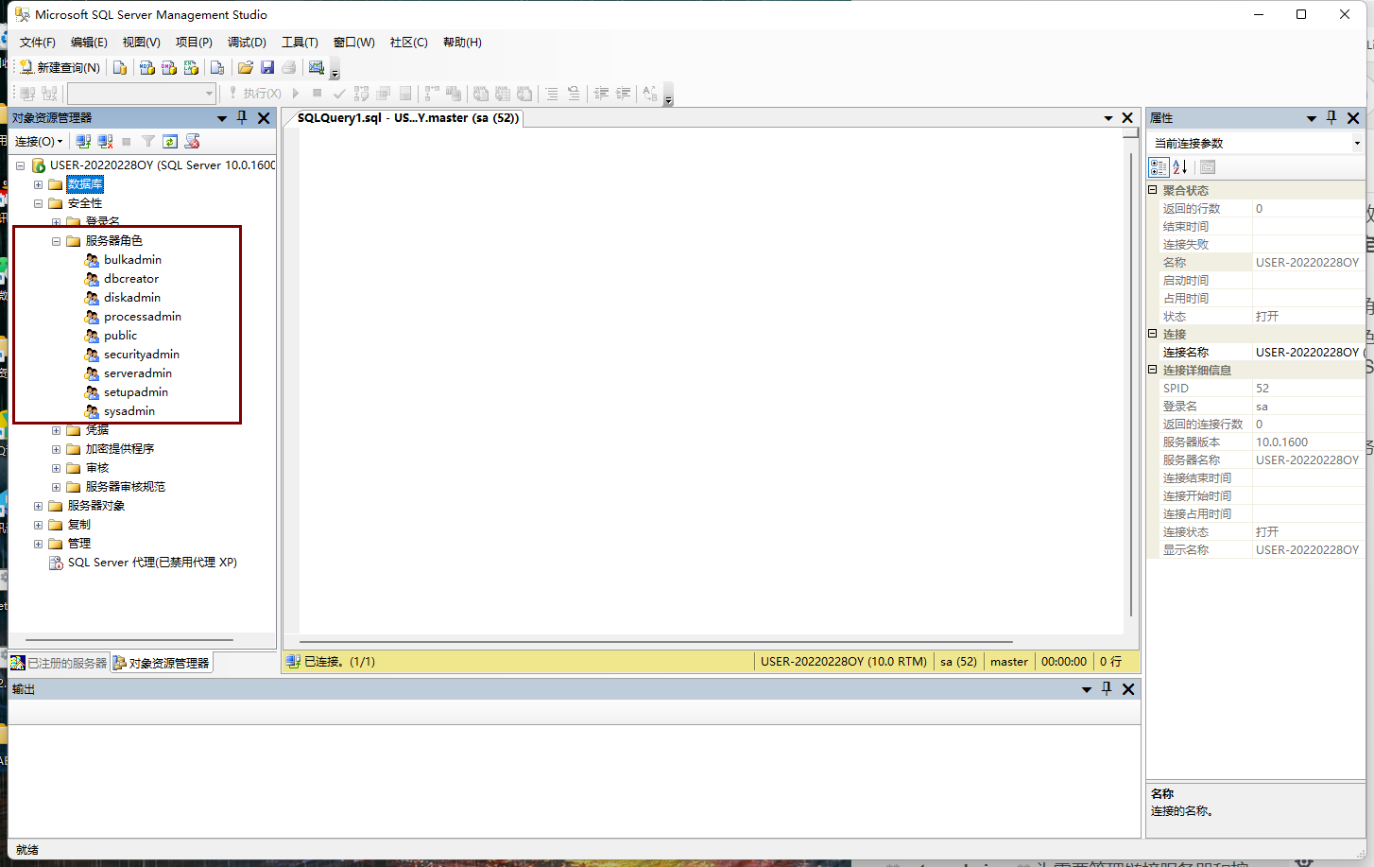Click the Open File folder icon
The height and width of the screenshot is (867, 1374).
(x=246, y=67)
